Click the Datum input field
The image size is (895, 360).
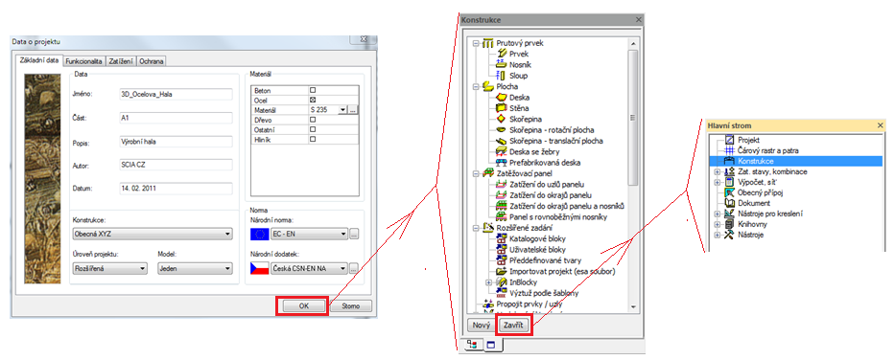(176, 188)
